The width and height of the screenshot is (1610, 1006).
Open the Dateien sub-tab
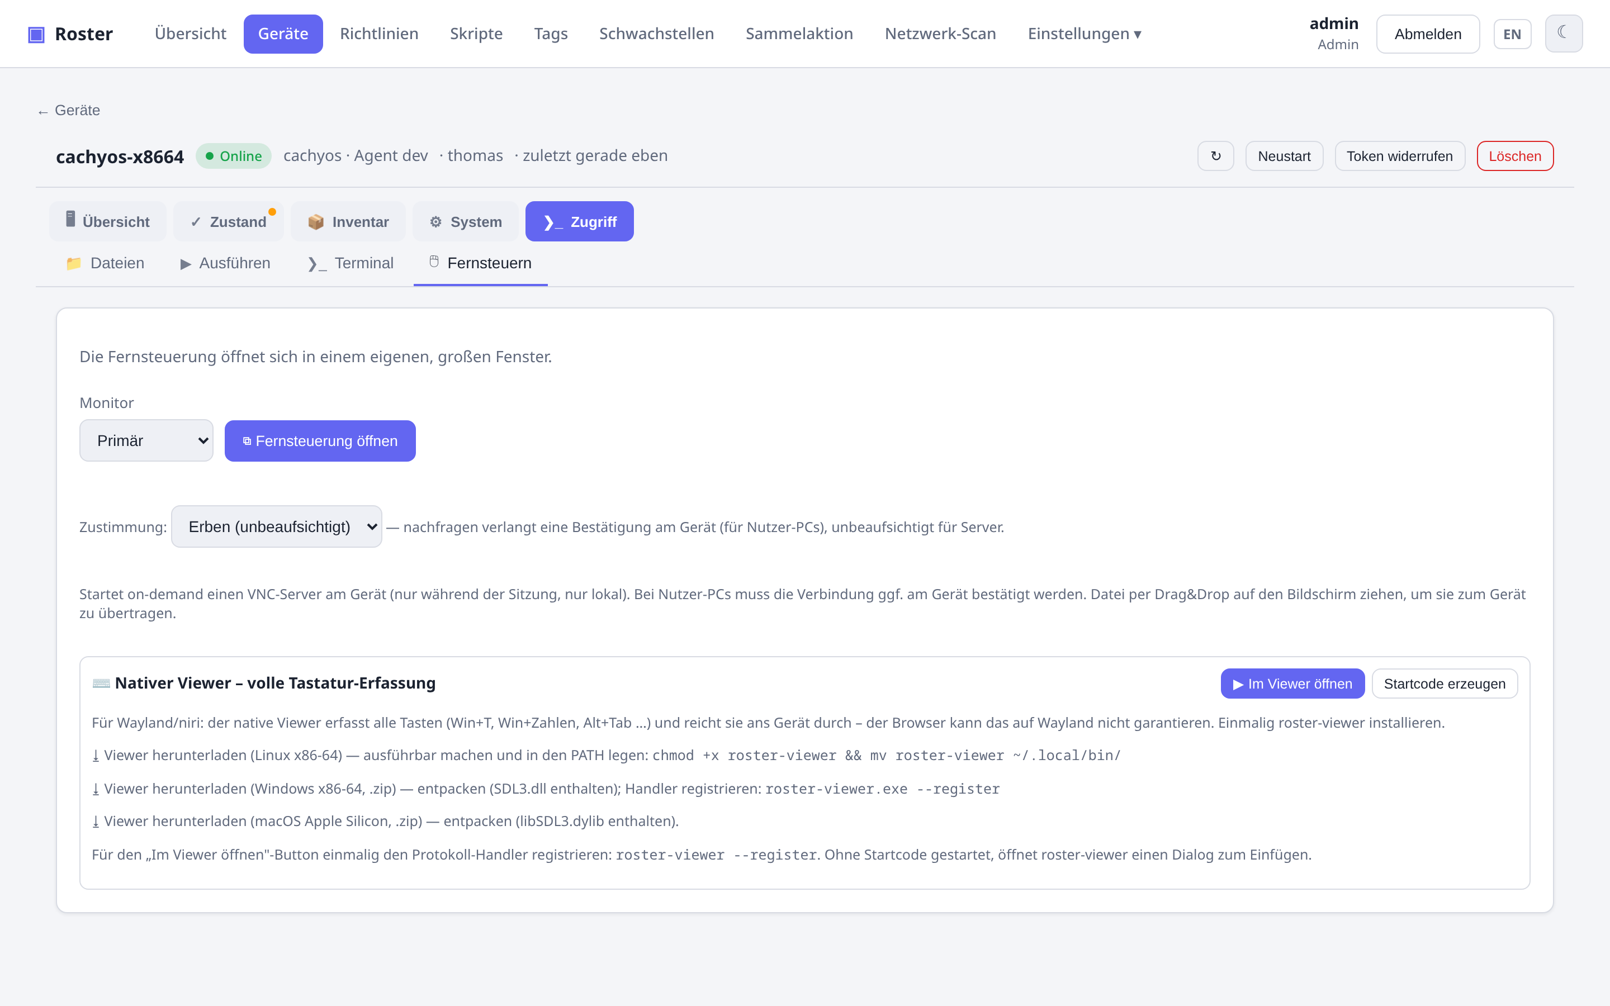pos(105,263)
